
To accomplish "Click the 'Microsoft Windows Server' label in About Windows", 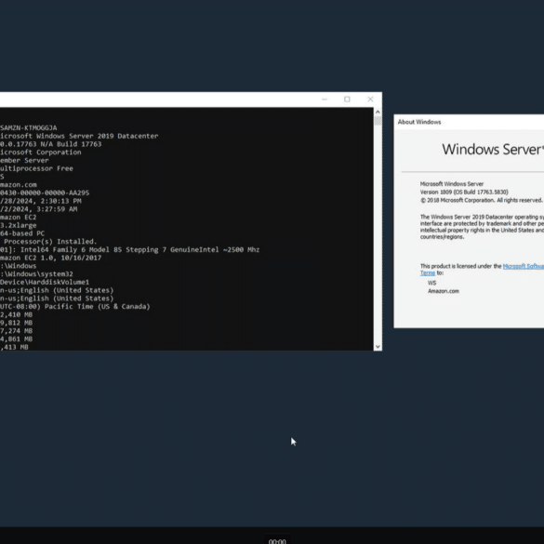I will tap(452, 184).
